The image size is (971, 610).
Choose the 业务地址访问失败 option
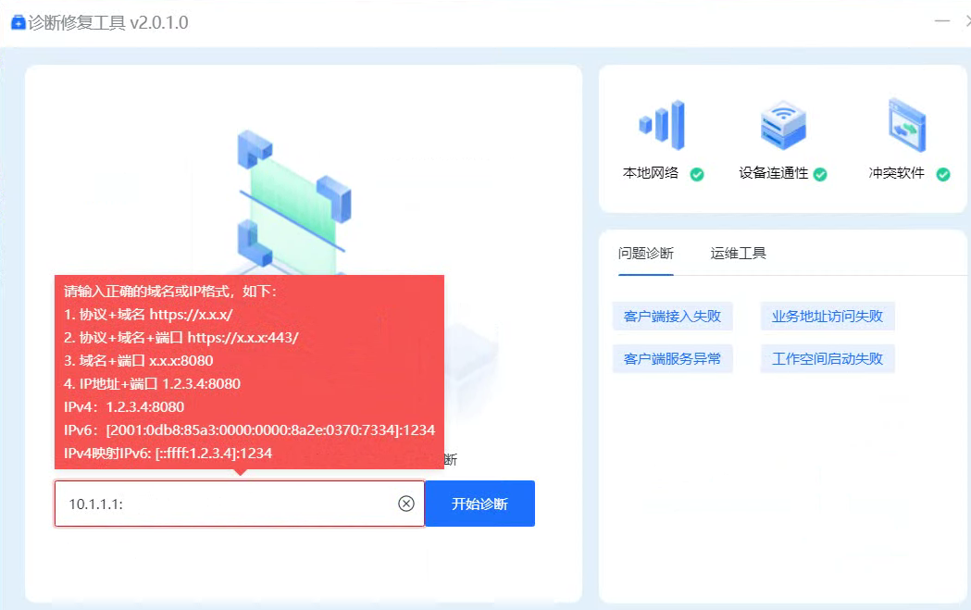point(828,317)
